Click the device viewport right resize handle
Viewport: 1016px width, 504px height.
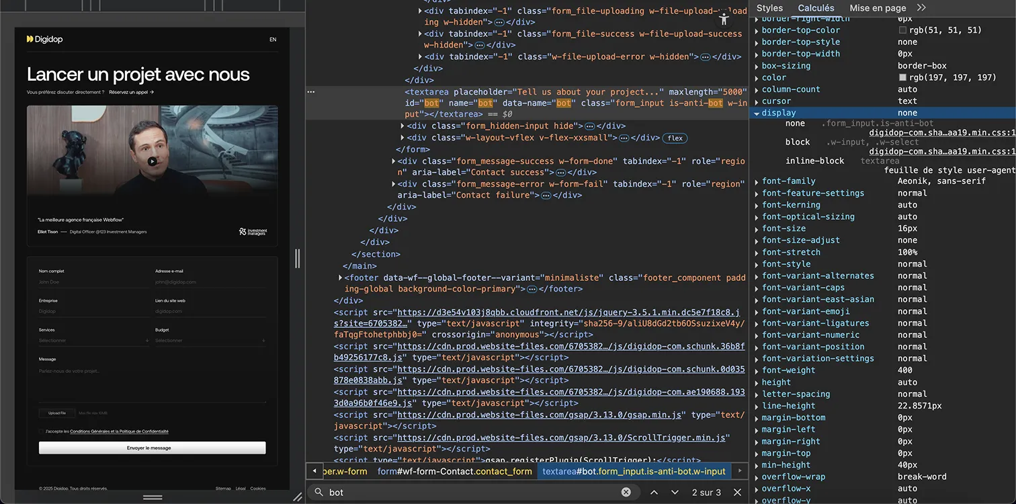point(298,258)
